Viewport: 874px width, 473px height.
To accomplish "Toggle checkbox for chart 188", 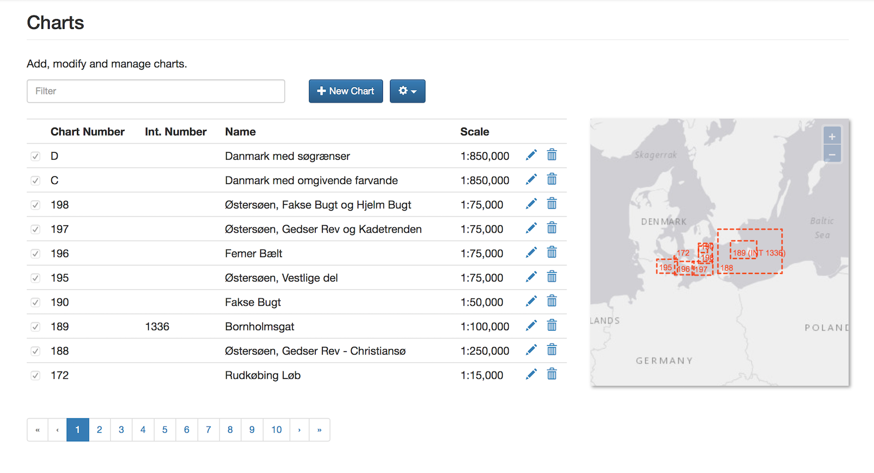I will click(x=36, y=351).
